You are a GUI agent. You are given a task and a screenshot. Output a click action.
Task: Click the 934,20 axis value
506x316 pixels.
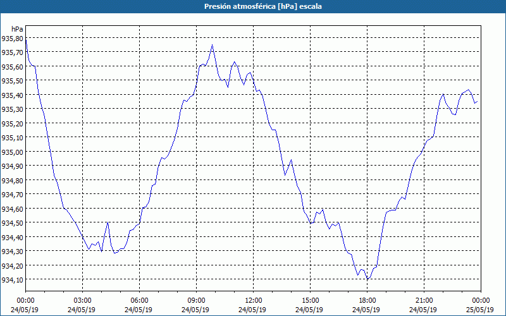[12, 265]
